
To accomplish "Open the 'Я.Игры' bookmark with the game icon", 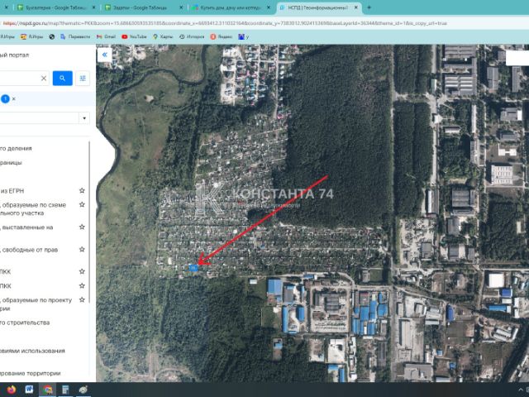I will 31,36.
